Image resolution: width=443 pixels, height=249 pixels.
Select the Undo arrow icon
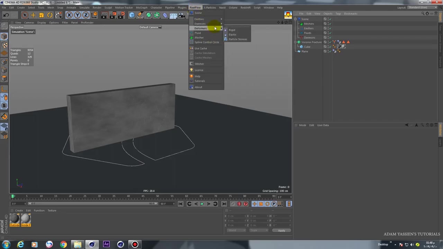tap(6, 15)
